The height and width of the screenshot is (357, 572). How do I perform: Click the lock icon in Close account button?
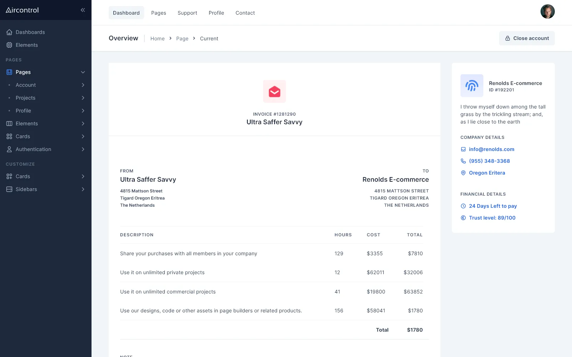pyautogui.click(x=508, y=38)
